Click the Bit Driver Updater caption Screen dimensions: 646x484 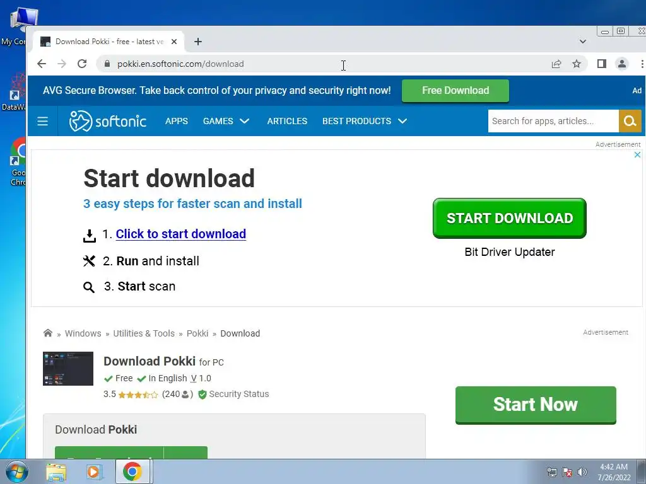coord(510,252)
